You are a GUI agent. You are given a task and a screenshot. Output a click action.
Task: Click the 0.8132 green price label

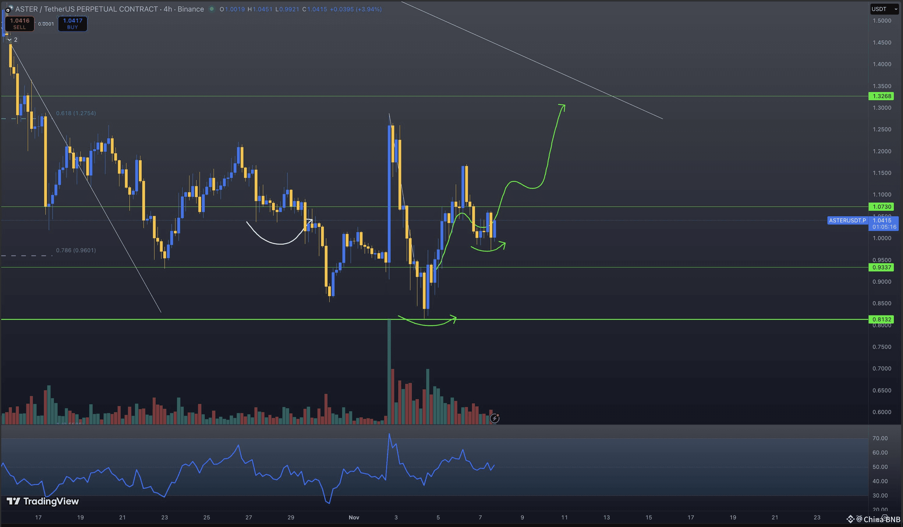881,319
